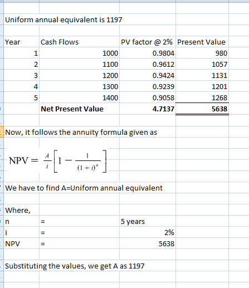This screenshot has height=288, width=249.
Task: Select the 5638 value beside NPV equals sign
Action: point(167,243)
